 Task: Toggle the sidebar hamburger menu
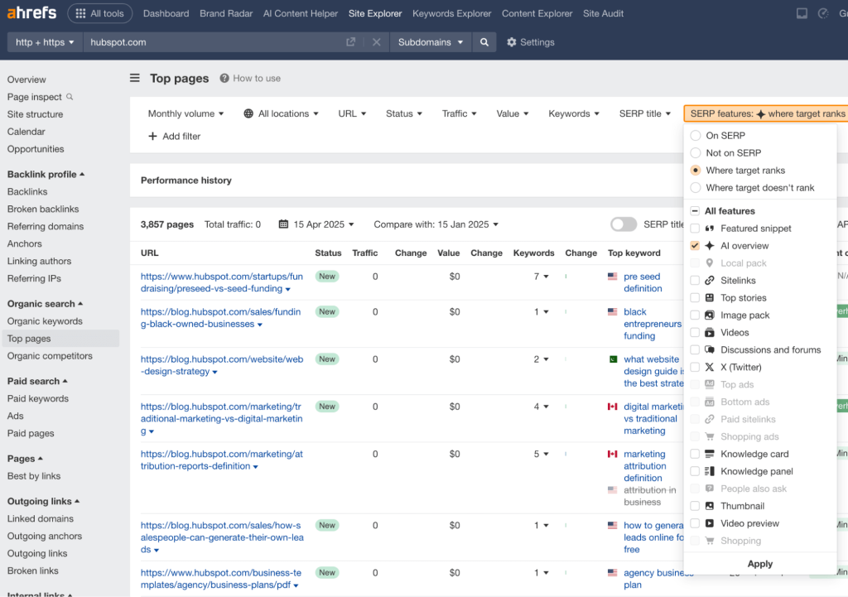pyautogui.click(x=135, y=79)
